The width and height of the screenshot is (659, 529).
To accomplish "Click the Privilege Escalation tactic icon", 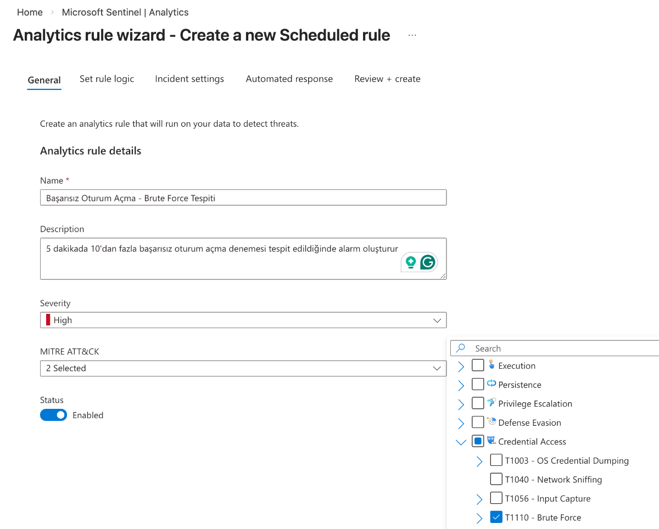I will [492, 403].
